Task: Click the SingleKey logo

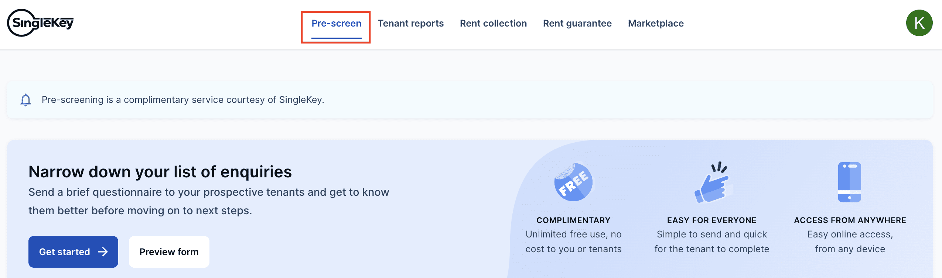Action: 40,23
